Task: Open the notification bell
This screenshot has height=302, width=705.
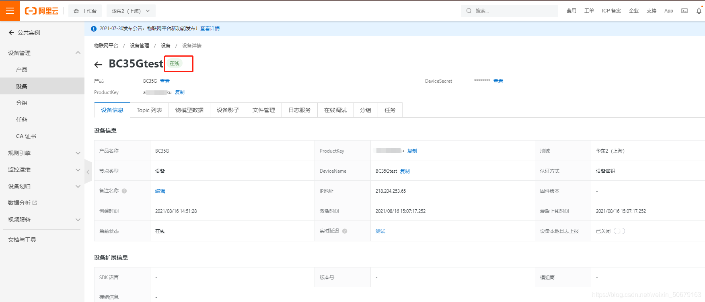Action: [699, 11]
